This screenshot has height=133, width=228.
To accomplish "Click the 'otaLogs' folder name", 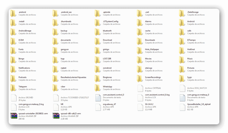I will point(148,68).
